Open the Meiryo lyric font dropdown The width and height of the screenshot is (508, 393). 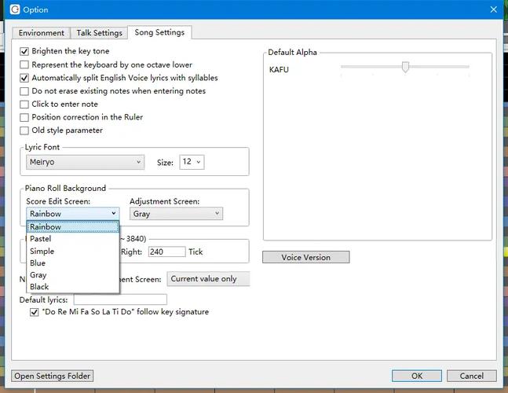(x=86, y=162)
